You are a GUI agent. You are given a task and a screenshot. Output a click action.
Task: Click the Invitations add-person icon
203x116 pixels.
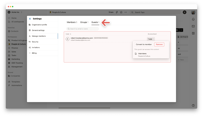(30, 47)
